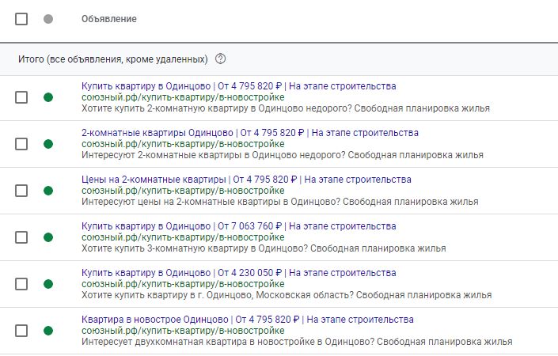558x356 pixels.
Task: Tick checkbox for Квартира в новострое Одинцово ad
Action: click(x=21, y=331)
